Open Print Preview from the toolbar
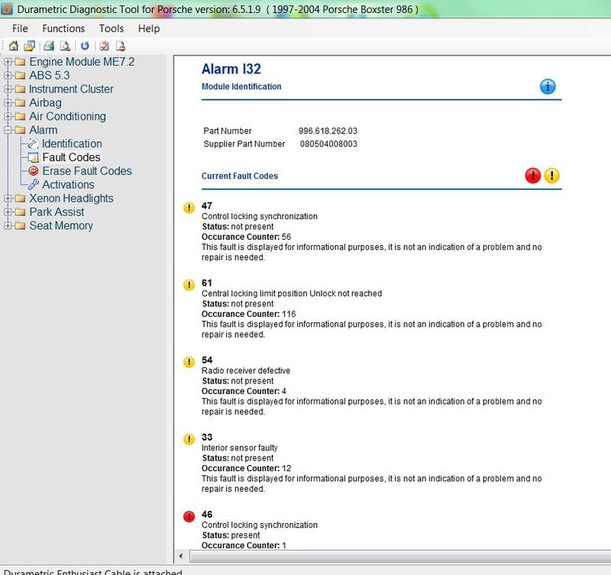The width and height of the screenshot is (611, 575). pyautogui.click(x=65, y=46)
